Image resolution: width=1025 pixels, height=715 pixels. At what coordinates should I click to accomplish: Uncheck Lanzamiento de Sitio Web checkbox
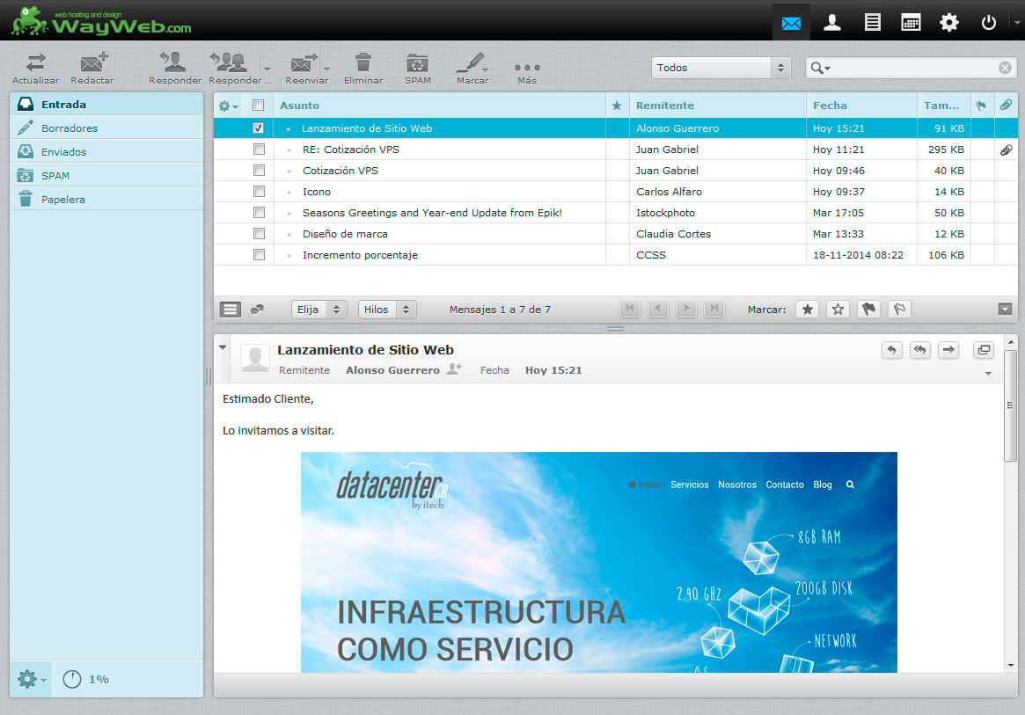(258, 128)
